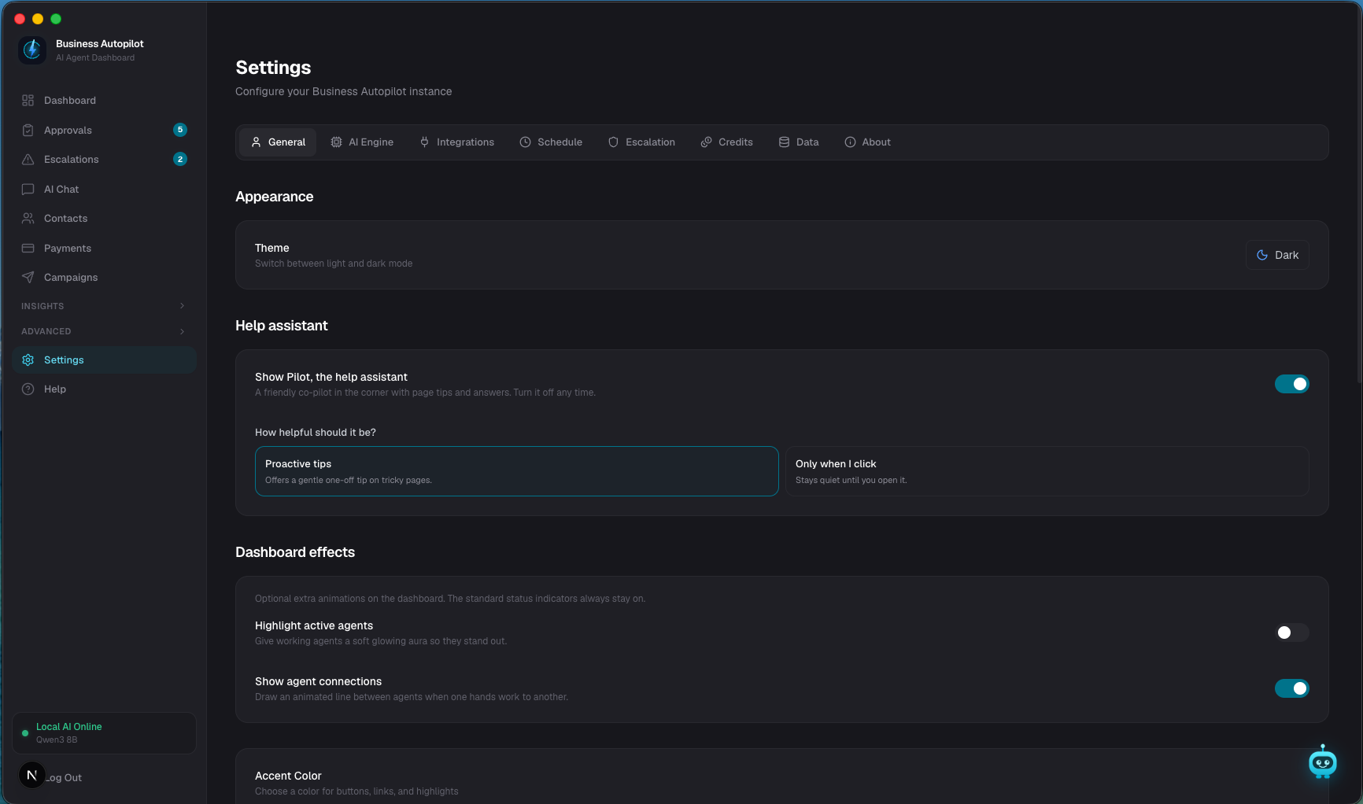Image resolution: width=1363 pixels, height=804 pixels.
Task: Navigate to Payments page
Action: click(x=104, y=249)
